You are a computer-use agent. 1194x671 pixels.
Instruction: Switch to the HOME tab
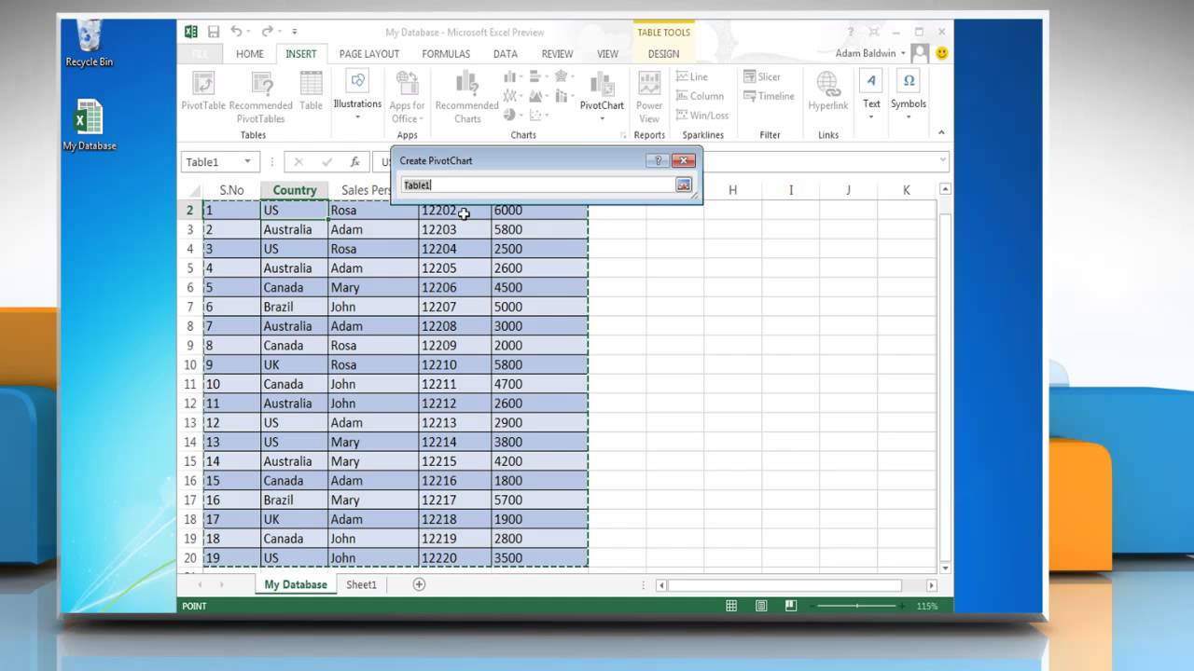click(x=250, y=54)
